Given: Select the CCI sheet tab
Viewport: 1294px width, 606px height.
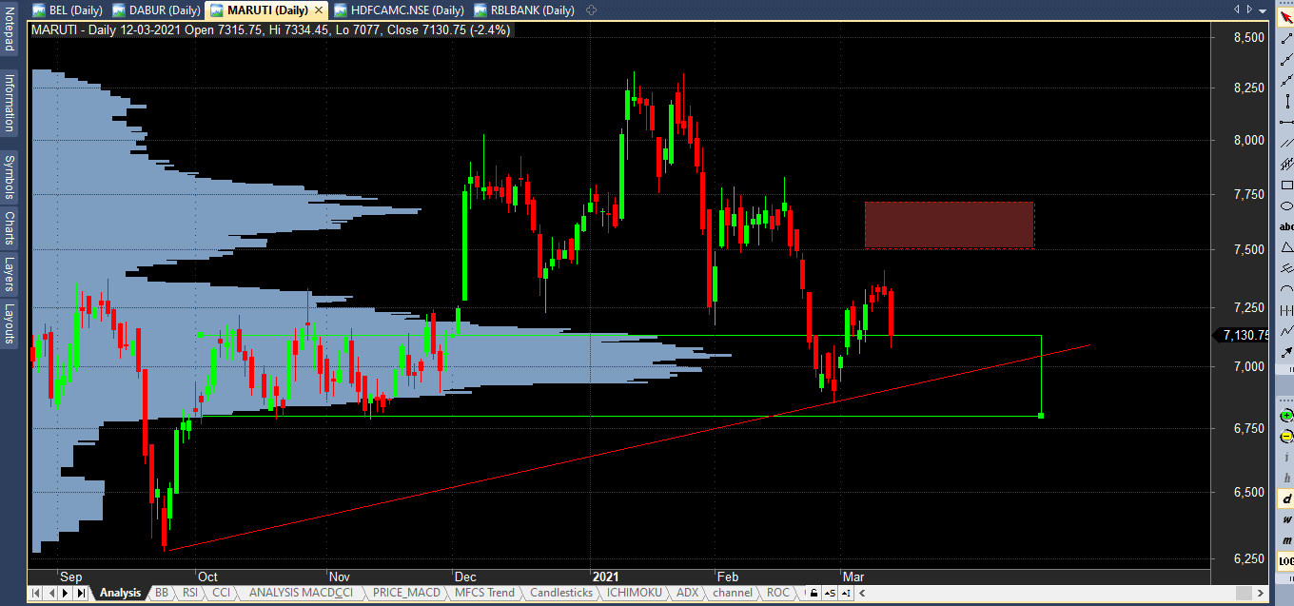Looking at the screenshot, I should point(221,593).
